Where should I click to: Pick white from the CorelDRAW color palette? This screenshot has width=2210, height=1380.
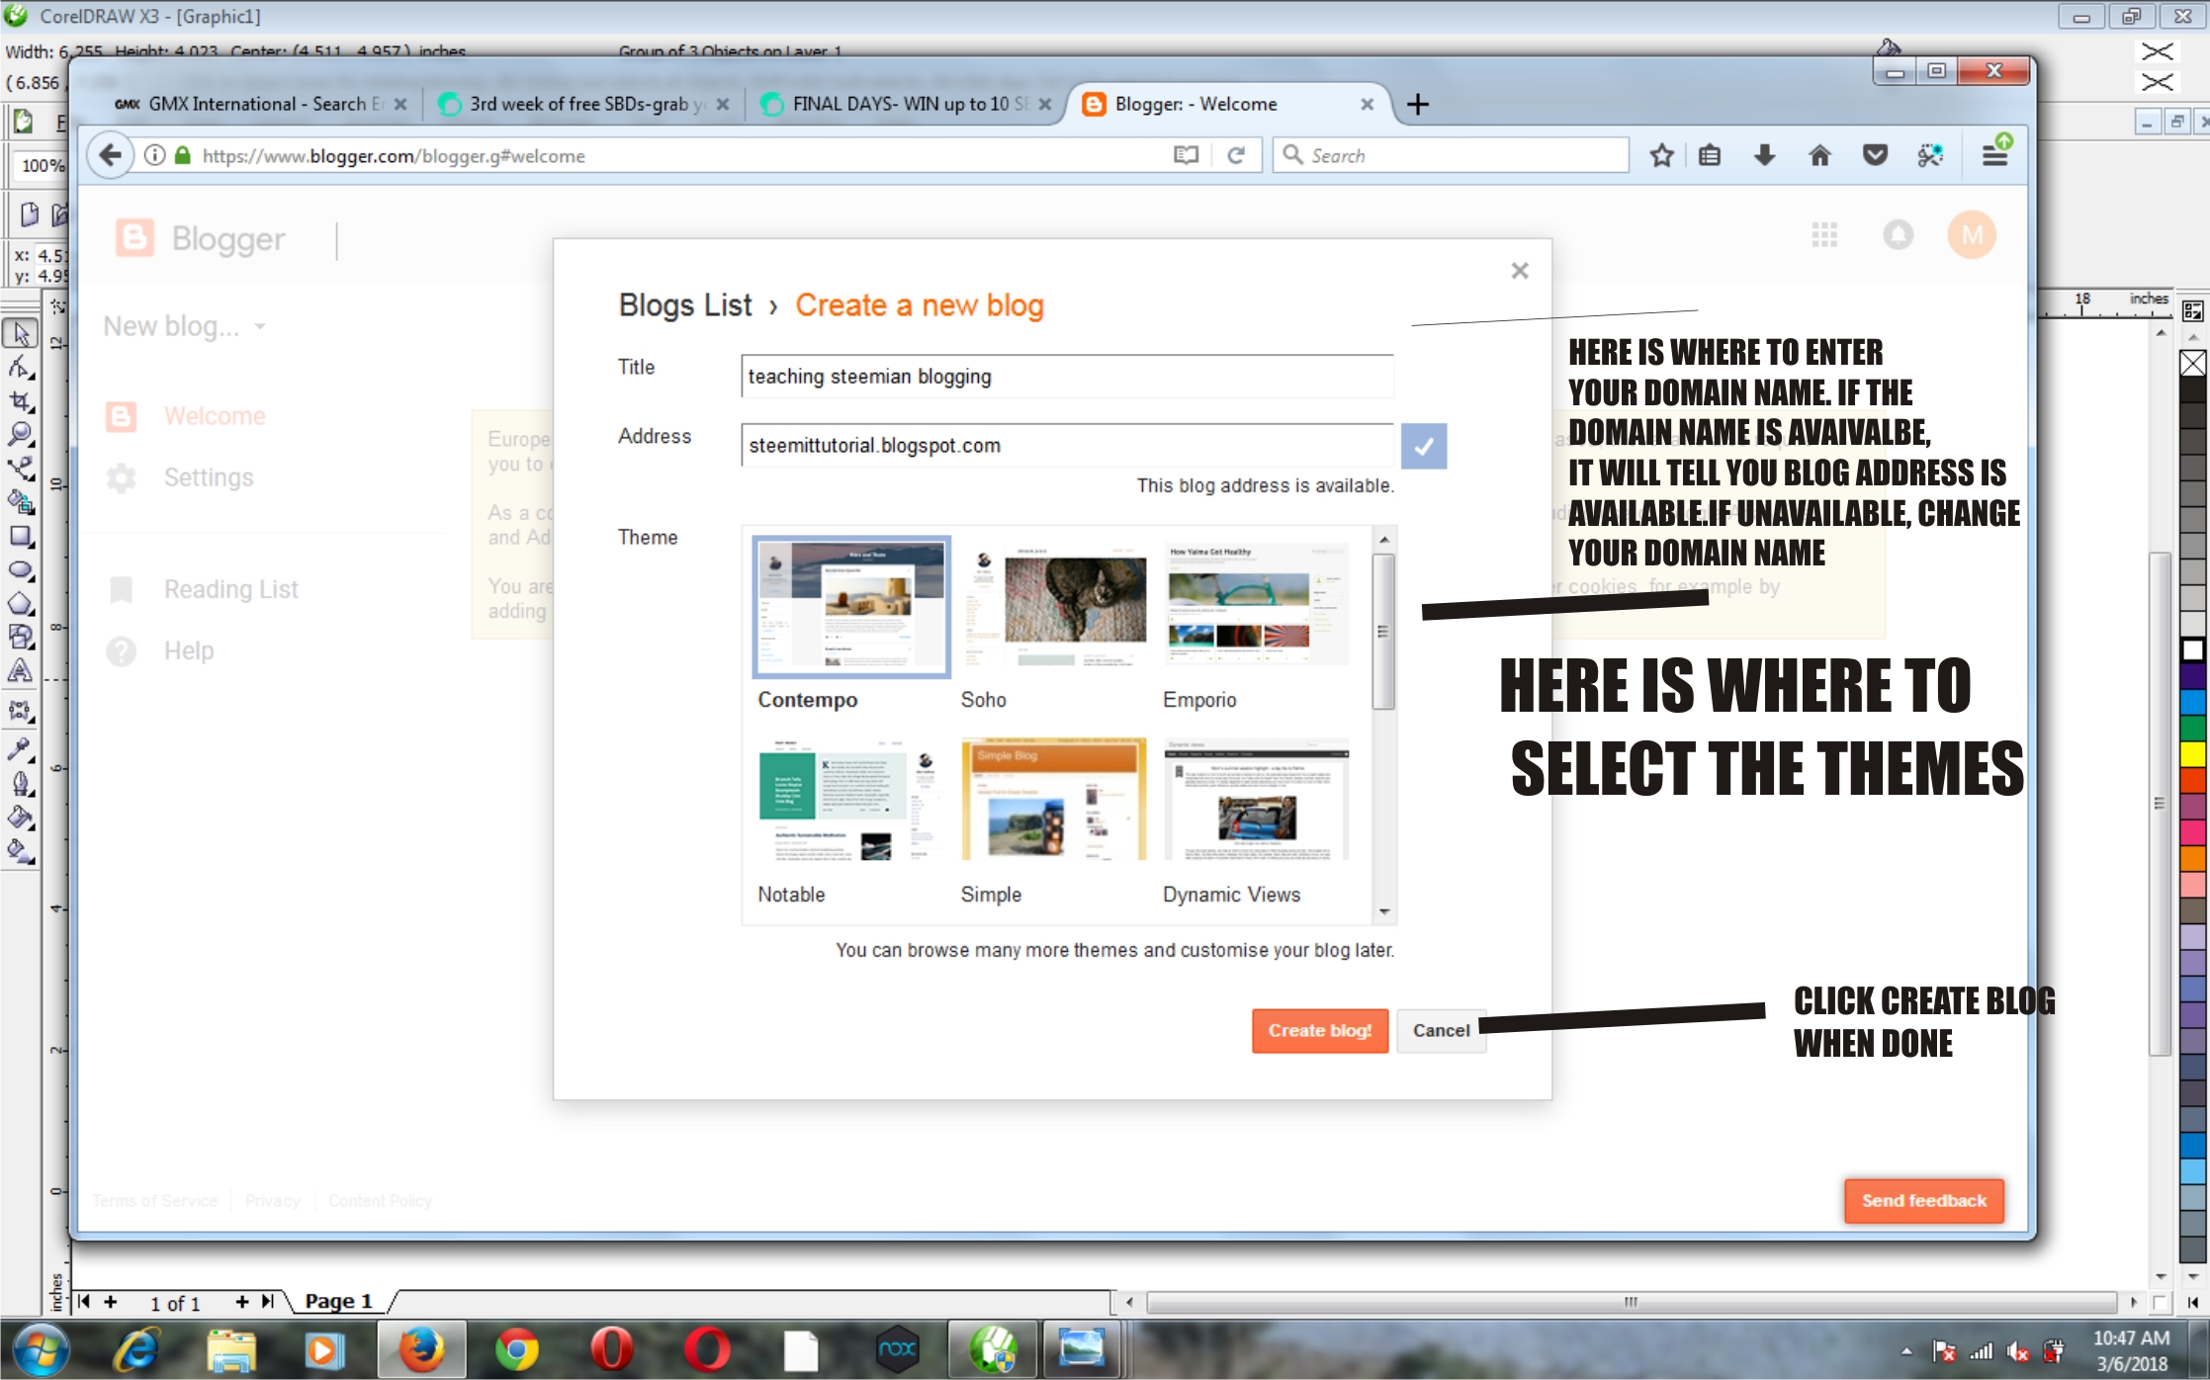(2192, 650)
